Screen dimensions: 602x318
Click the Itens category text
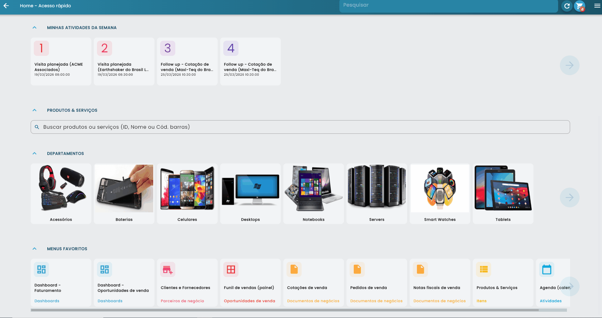click(481, 301)
